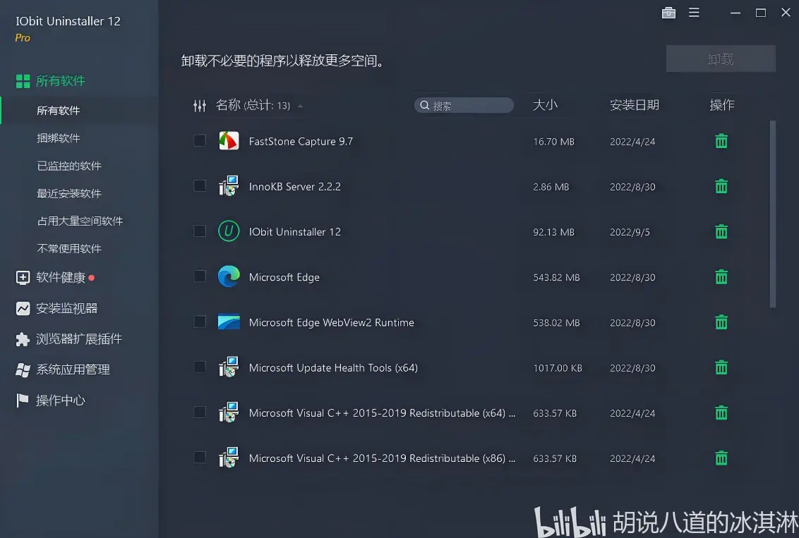Screen dimensions: 799x538
Task: Click trash icon for Edge WebView2 Runtime row
Action: pyautogui.click(x=721, y=322)
